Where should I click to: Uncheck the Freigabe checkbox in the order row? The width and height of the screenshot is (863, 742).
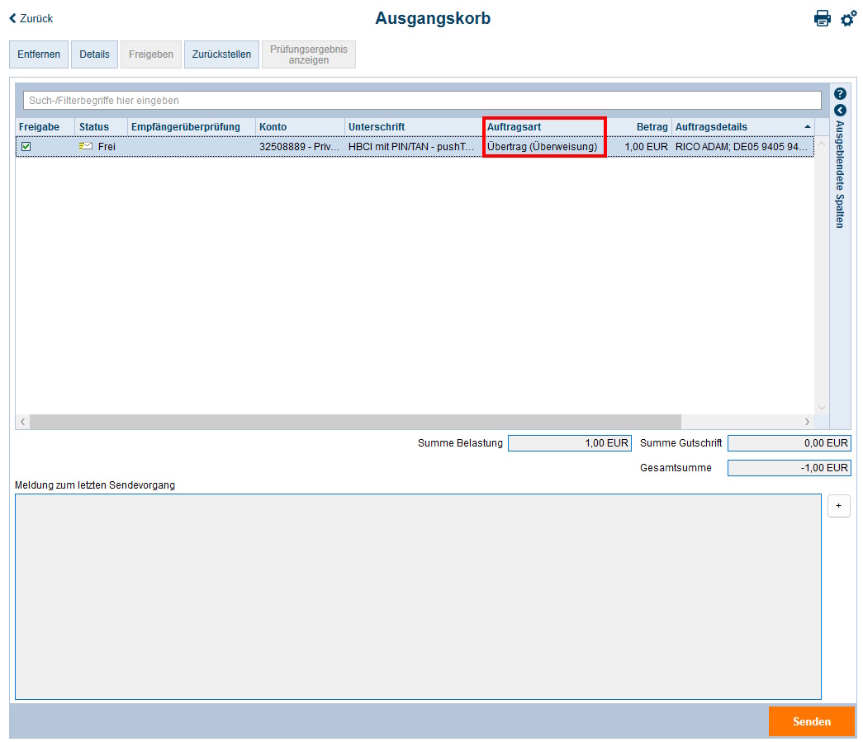[27, 145]
